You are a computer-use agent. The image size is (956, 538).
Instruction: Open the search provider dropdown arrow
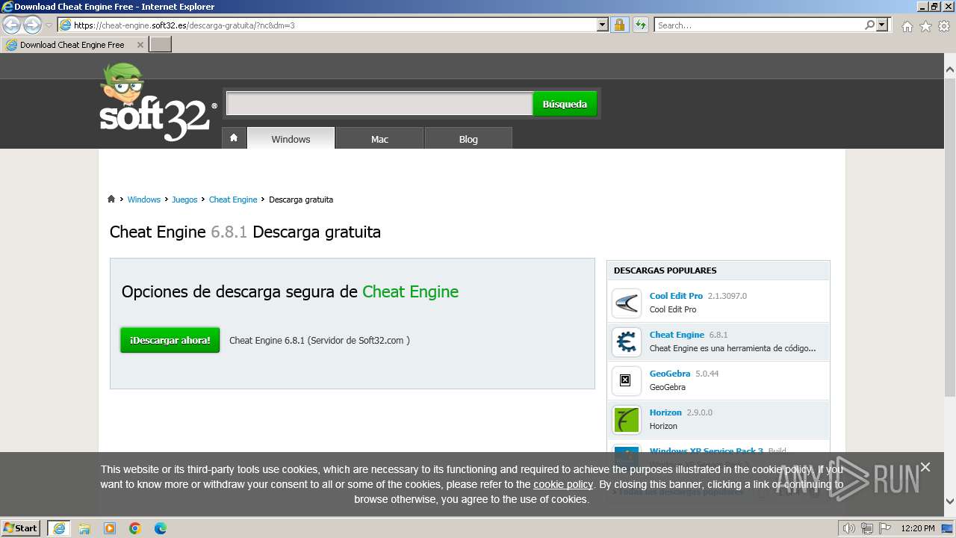point(883,25)
